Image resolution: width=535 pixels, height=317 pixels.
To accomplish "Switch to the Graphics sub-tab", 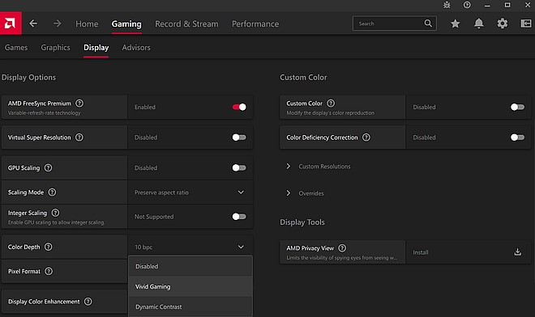I will 56,48.
